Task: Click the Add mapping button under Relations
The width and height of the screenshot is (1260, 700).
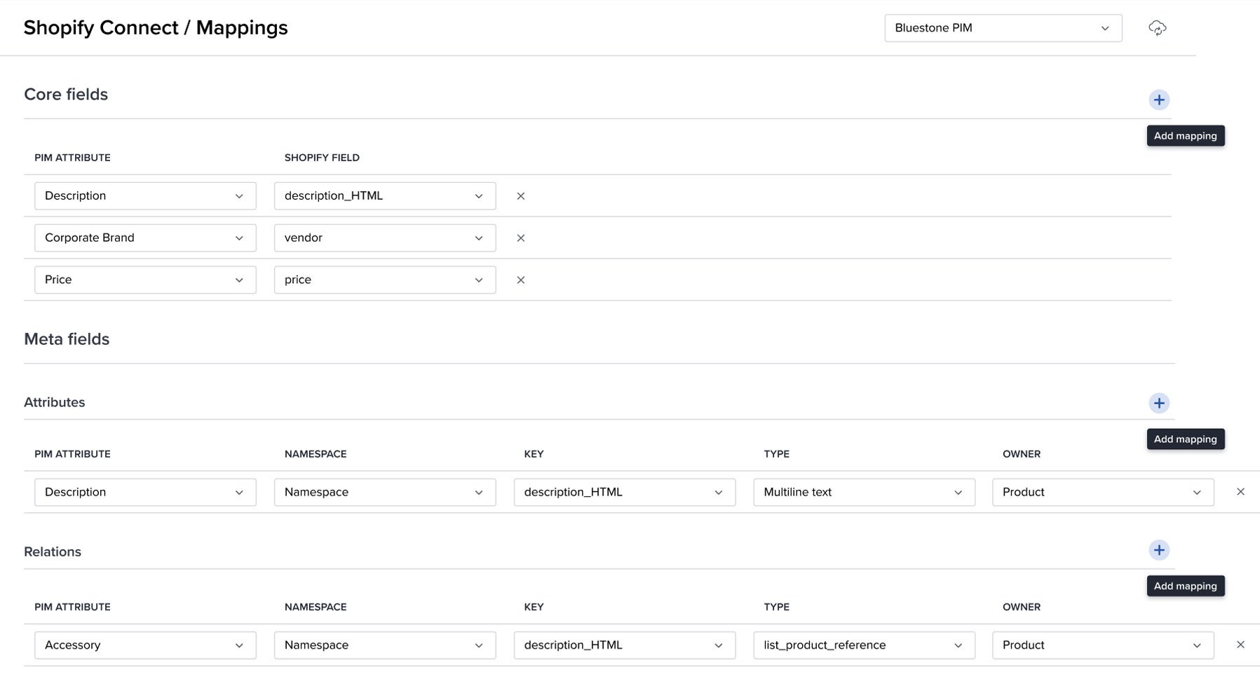Action: [1185, 586]
